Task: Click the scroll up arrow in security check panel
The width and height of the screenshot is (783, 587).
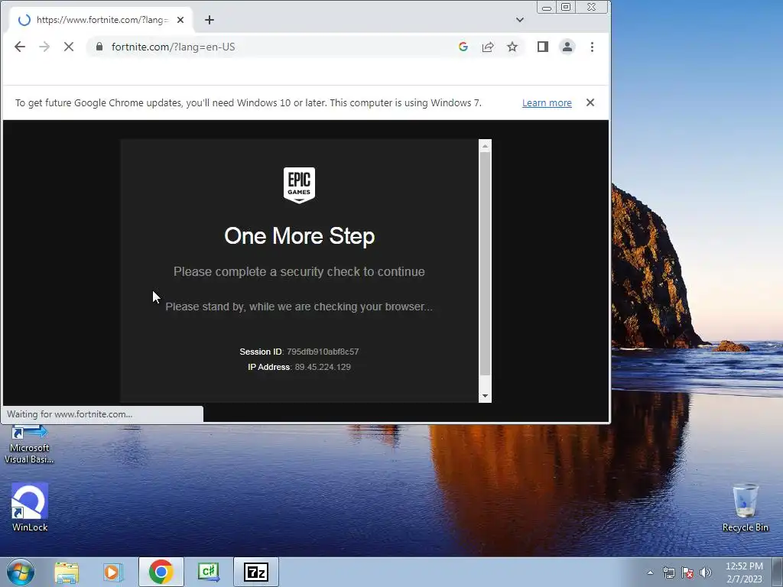Action: [x=485, y=146]
